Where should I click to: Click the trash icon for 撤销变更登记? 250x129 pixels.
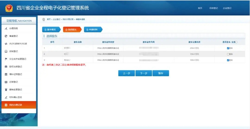[6, 90]
